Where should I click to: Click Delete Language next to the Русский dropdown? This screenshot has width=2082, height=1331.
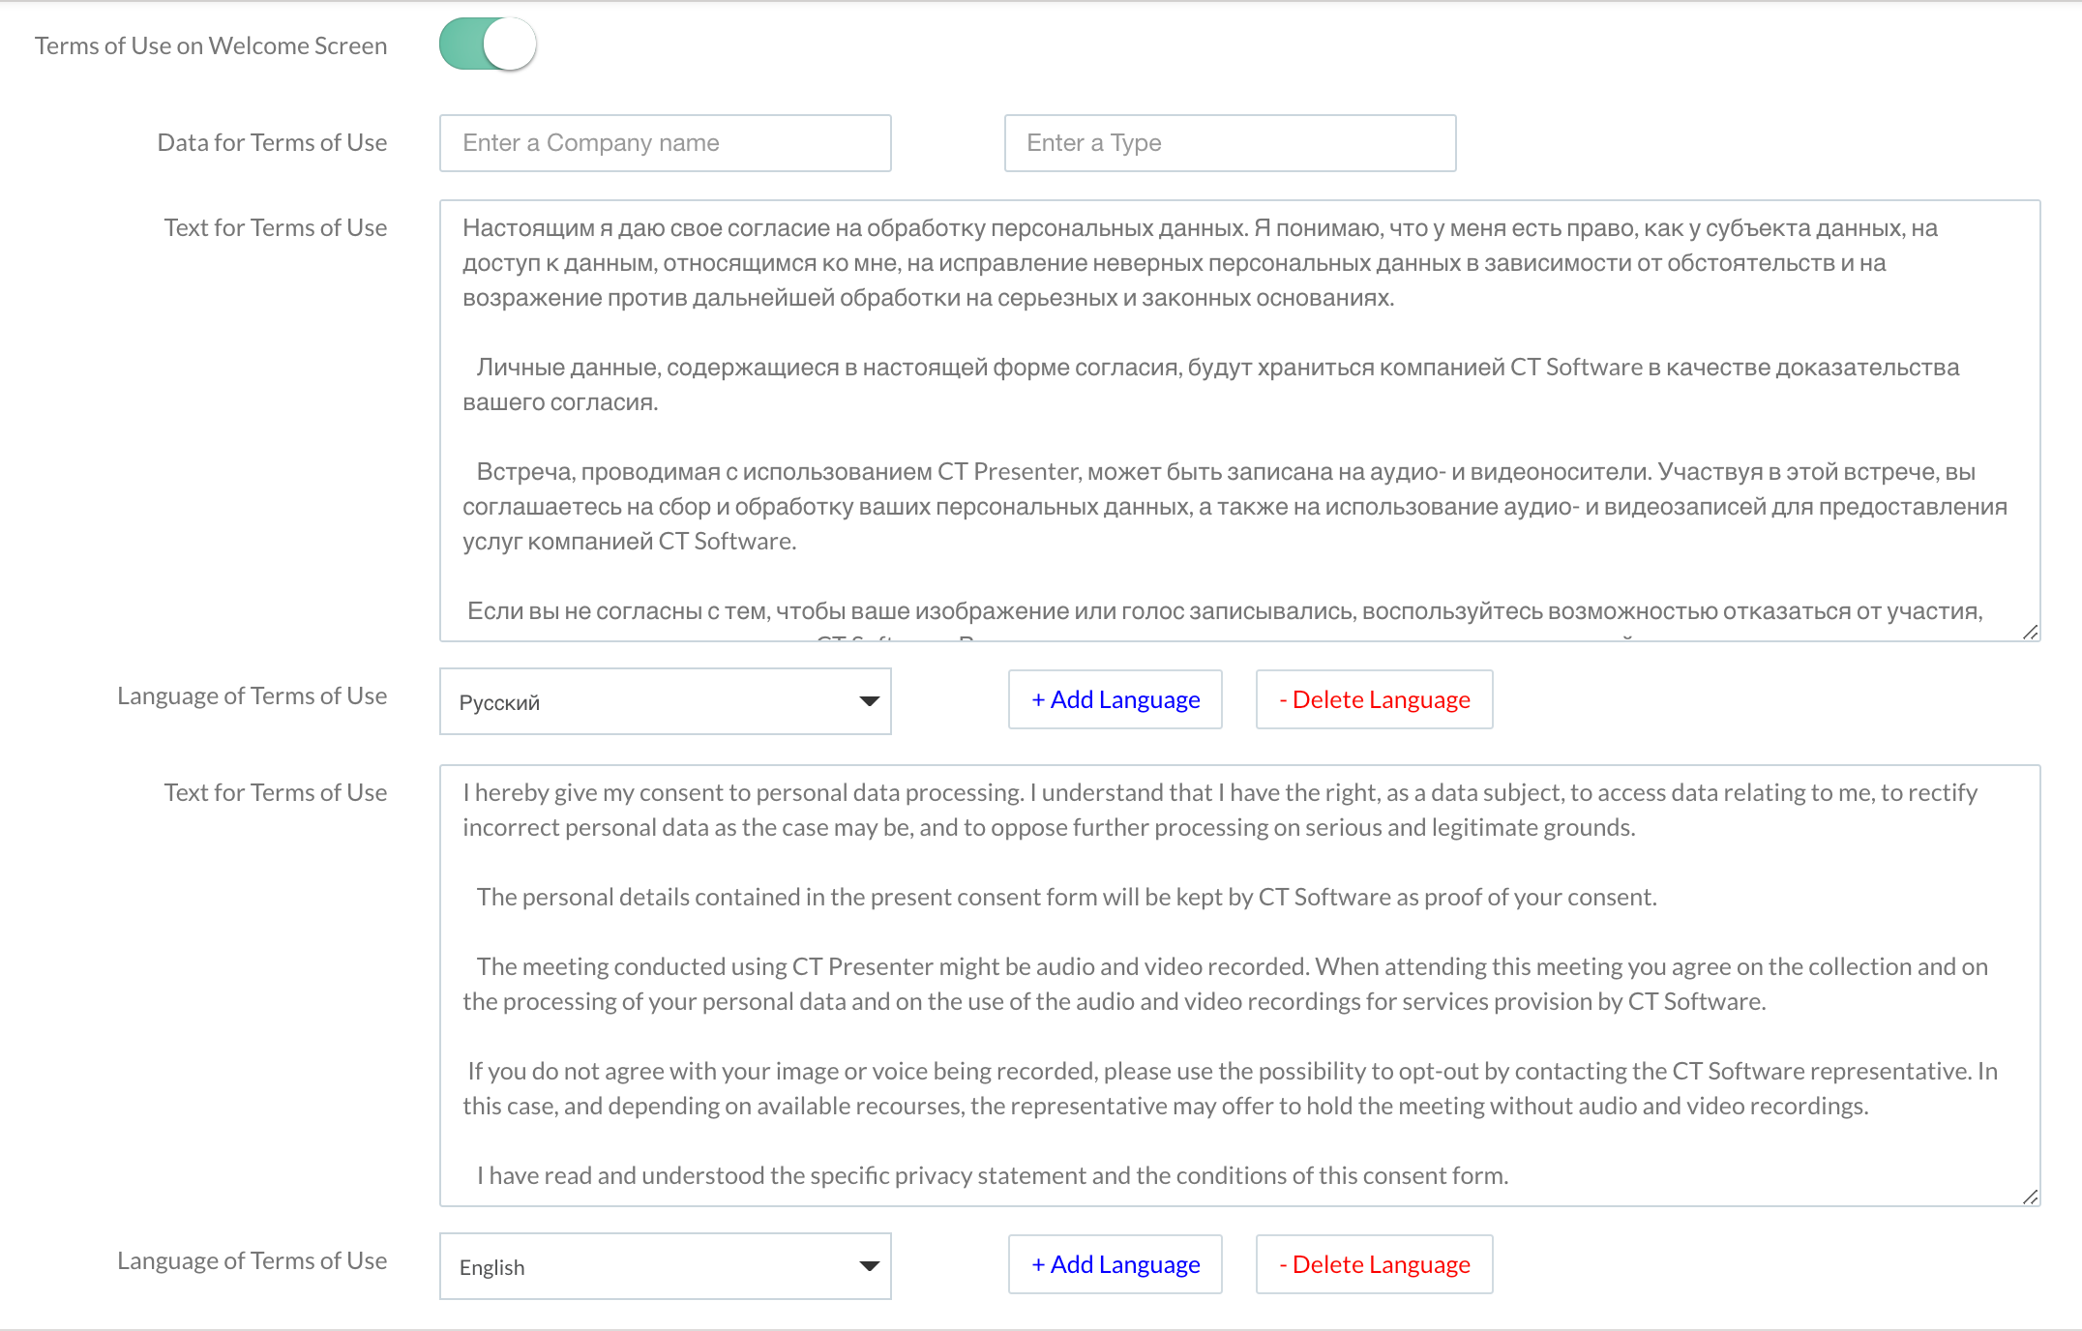click(1374, 699)
